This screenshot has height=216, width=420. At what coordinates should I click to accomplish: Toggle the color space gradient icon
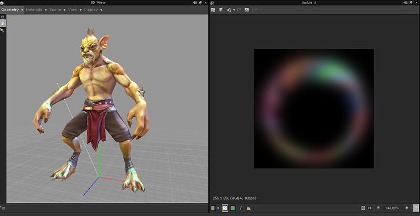233,208
